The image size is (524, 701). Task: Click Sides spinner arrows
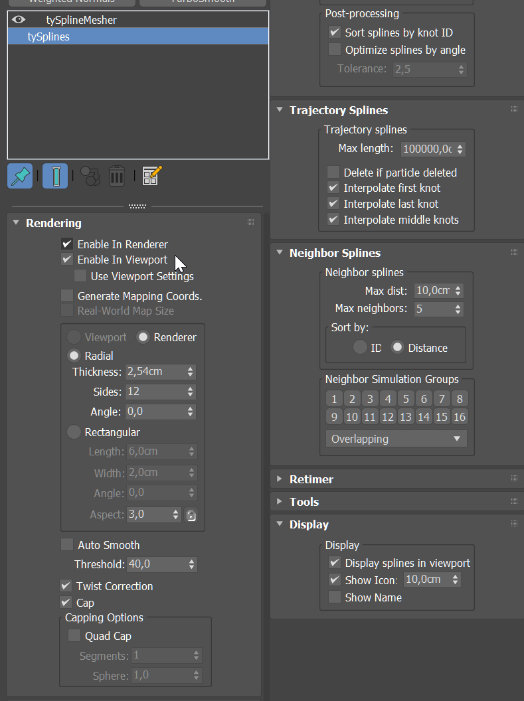pos(191,392)
